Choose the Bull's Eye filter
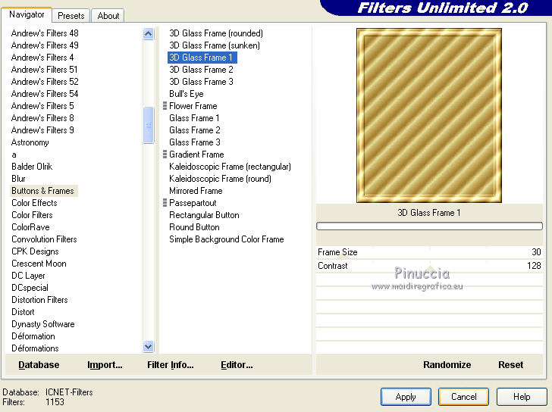 tap(187, 94)
